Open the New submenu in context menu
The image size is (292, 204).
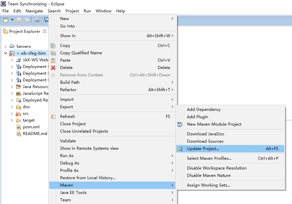coord(112,18)
